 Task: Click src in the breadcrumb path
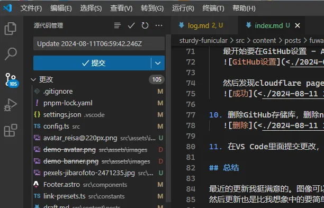[240, 40]
